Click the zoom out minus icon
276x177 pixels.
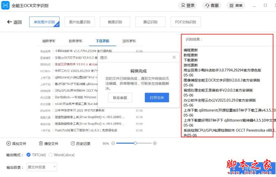pos(113,143)
